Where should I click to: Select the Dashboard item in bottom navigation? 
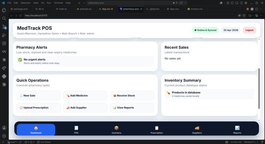coord(36,130)
